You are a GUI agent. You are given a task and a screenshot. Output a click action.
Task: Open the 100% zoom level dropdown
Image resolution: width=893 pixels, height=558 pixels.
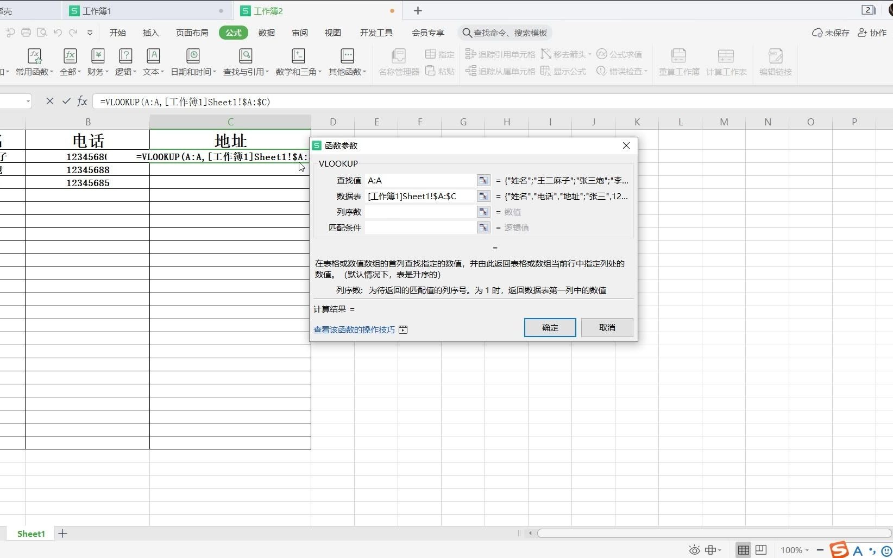pyautogui.click(x=795, y=550)
